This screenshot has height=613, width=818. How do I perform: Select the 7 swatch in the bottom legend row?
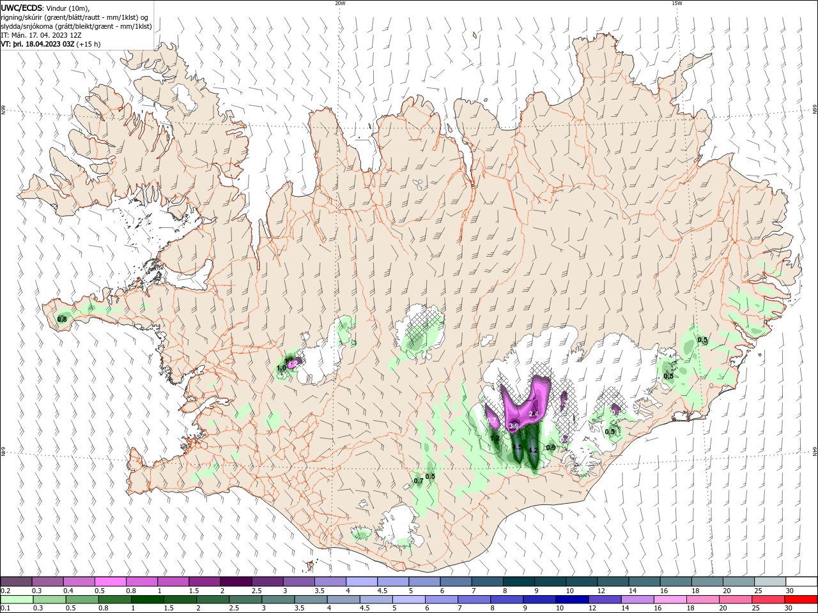(474, 600)
